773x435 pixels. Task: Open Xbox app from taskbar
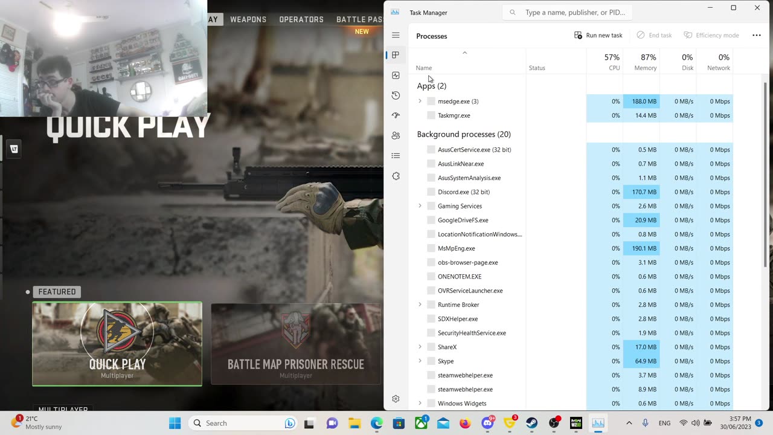tap(421, 424)
